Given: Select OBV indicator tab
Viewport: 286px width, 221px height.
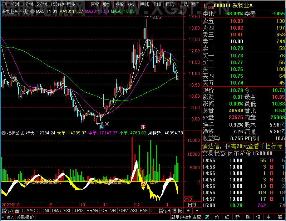Looking at the screenshot, I should [x=123, y=211].
